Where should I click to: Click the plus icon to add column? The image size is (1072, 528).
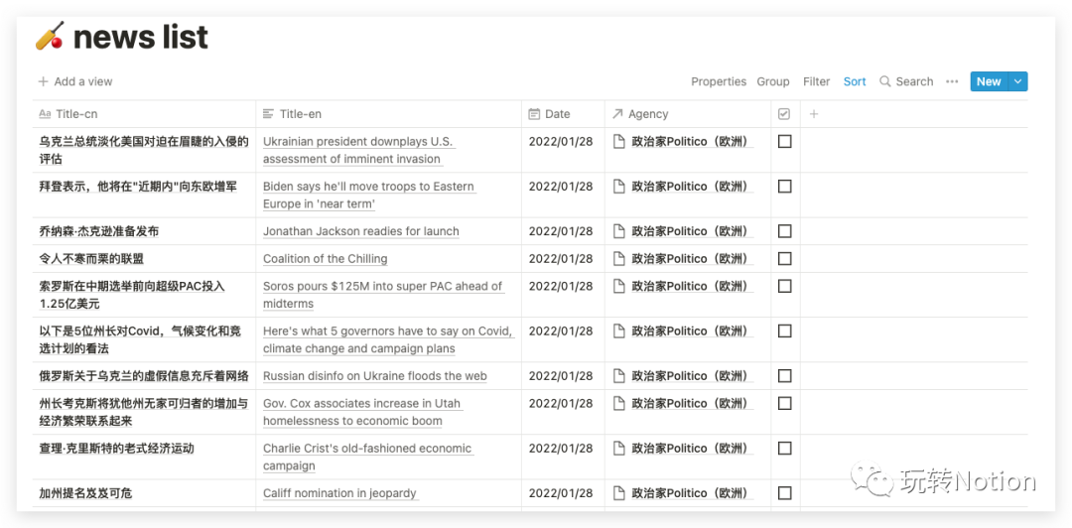coord(814,114)
